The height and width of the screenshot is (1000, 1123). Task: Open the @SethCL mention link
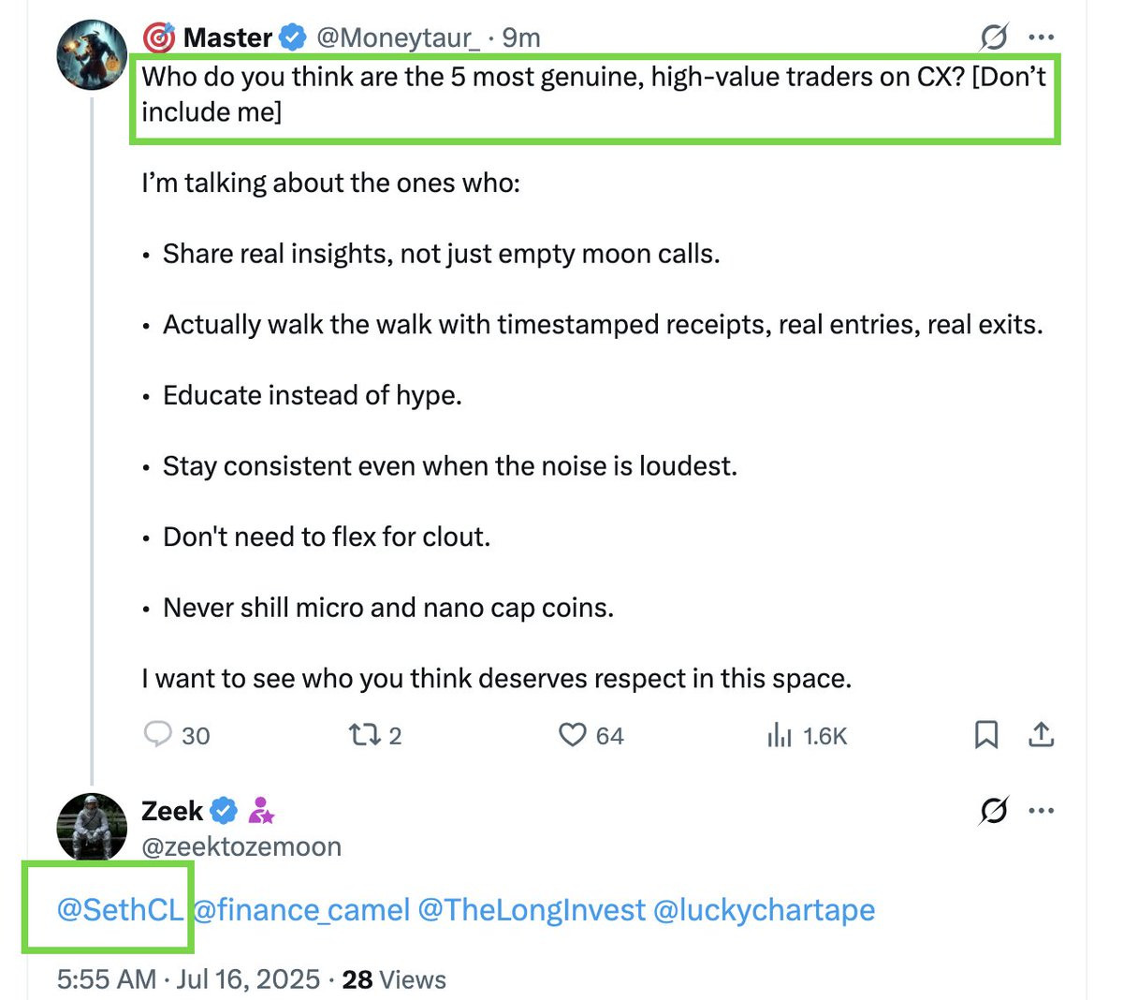click(120, 910)
